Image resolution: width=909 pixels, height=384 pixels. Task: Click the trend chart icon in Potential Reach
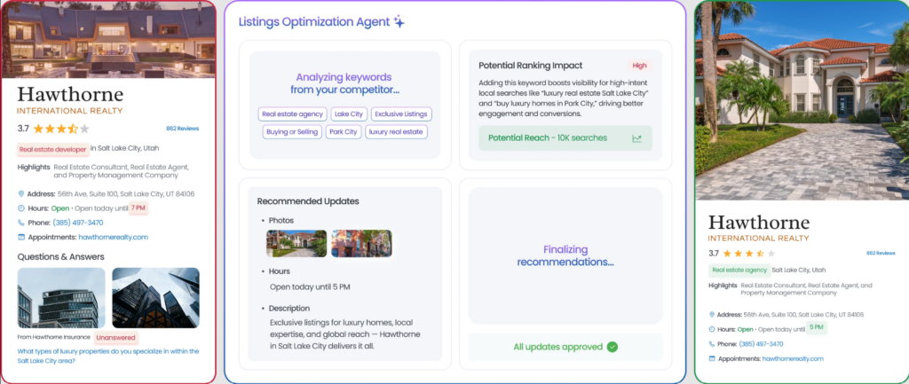[x=637, y=138]
